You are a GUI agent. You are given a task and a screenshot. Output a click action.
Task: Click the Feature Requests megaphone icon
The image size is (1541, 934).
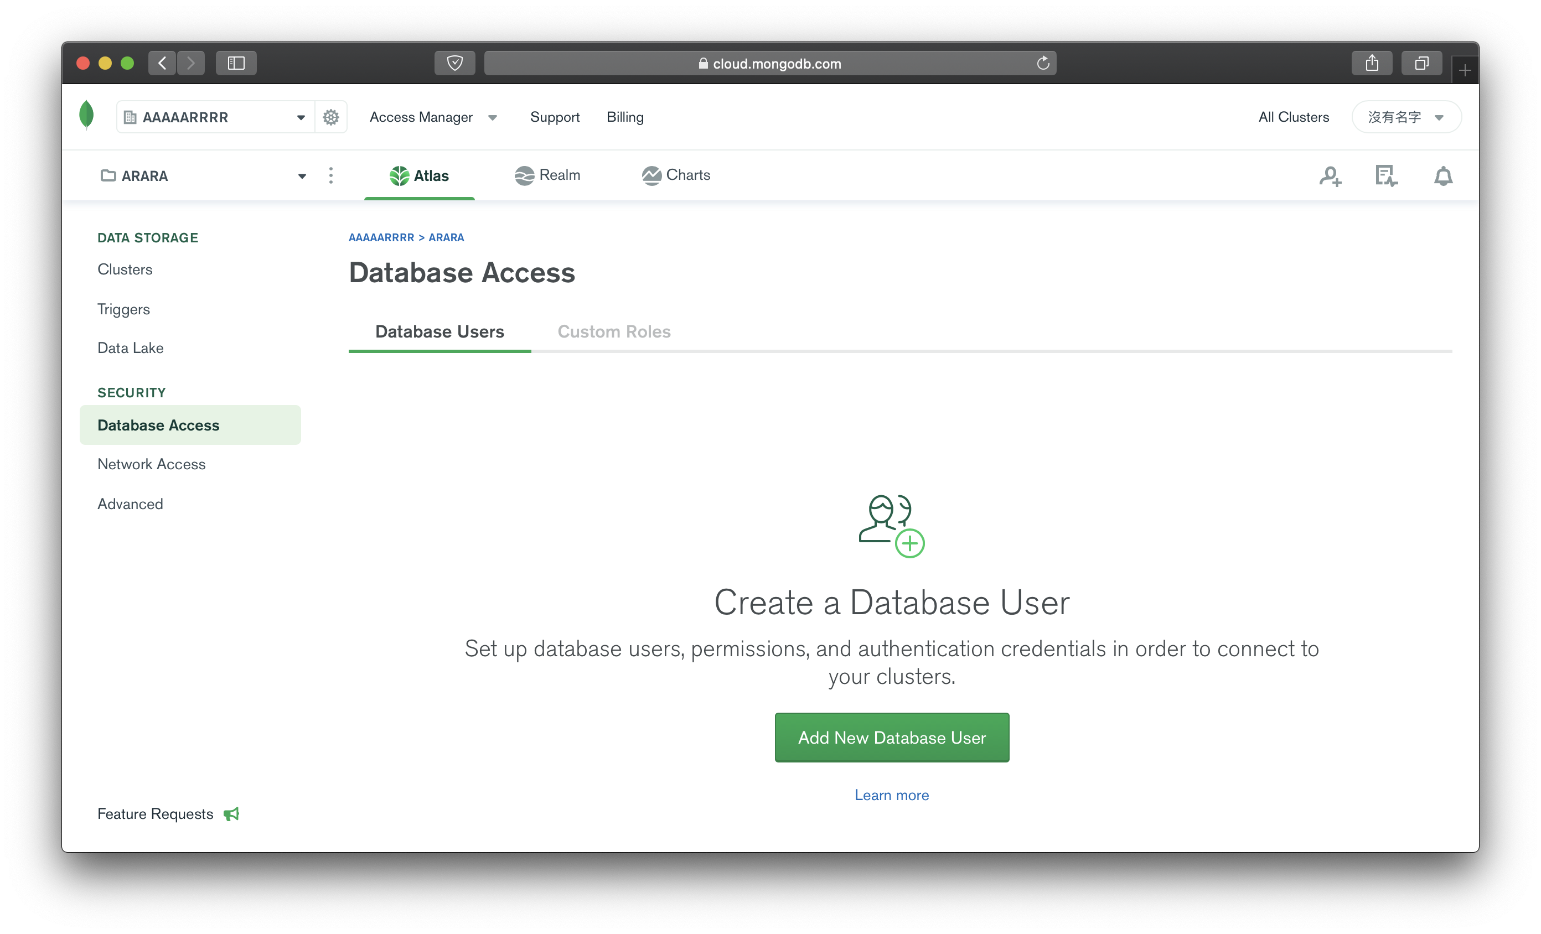click(231, 814)
